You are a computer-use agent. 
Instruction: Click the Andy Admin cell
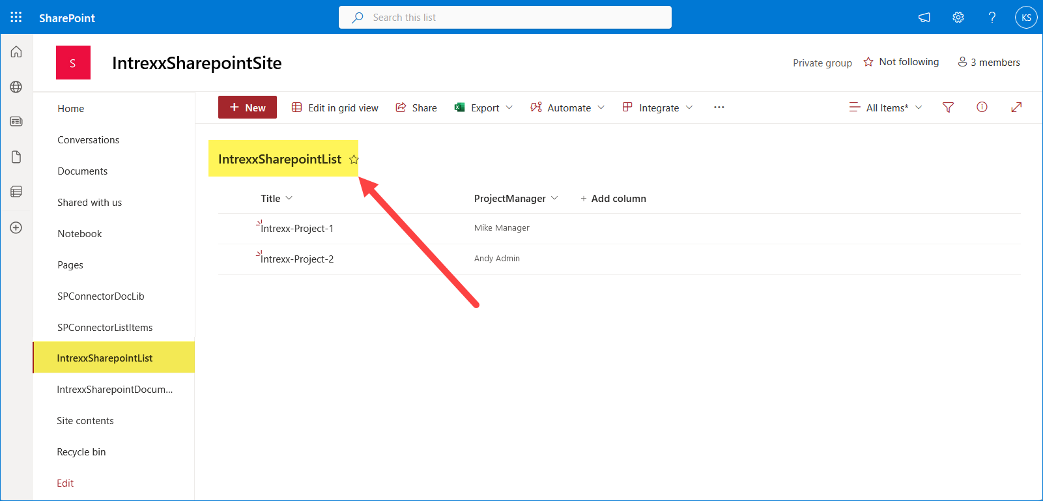(x=497, y=259)
